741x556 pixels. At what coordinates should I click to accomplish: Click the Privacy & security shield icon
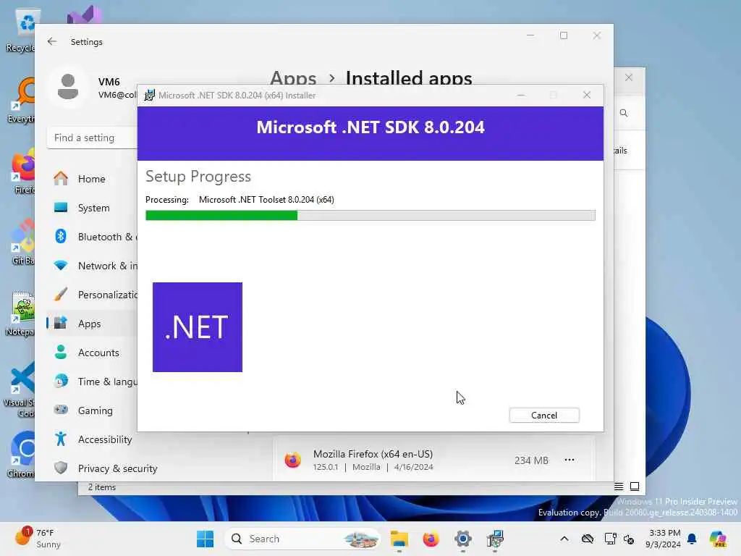[61, 468]
